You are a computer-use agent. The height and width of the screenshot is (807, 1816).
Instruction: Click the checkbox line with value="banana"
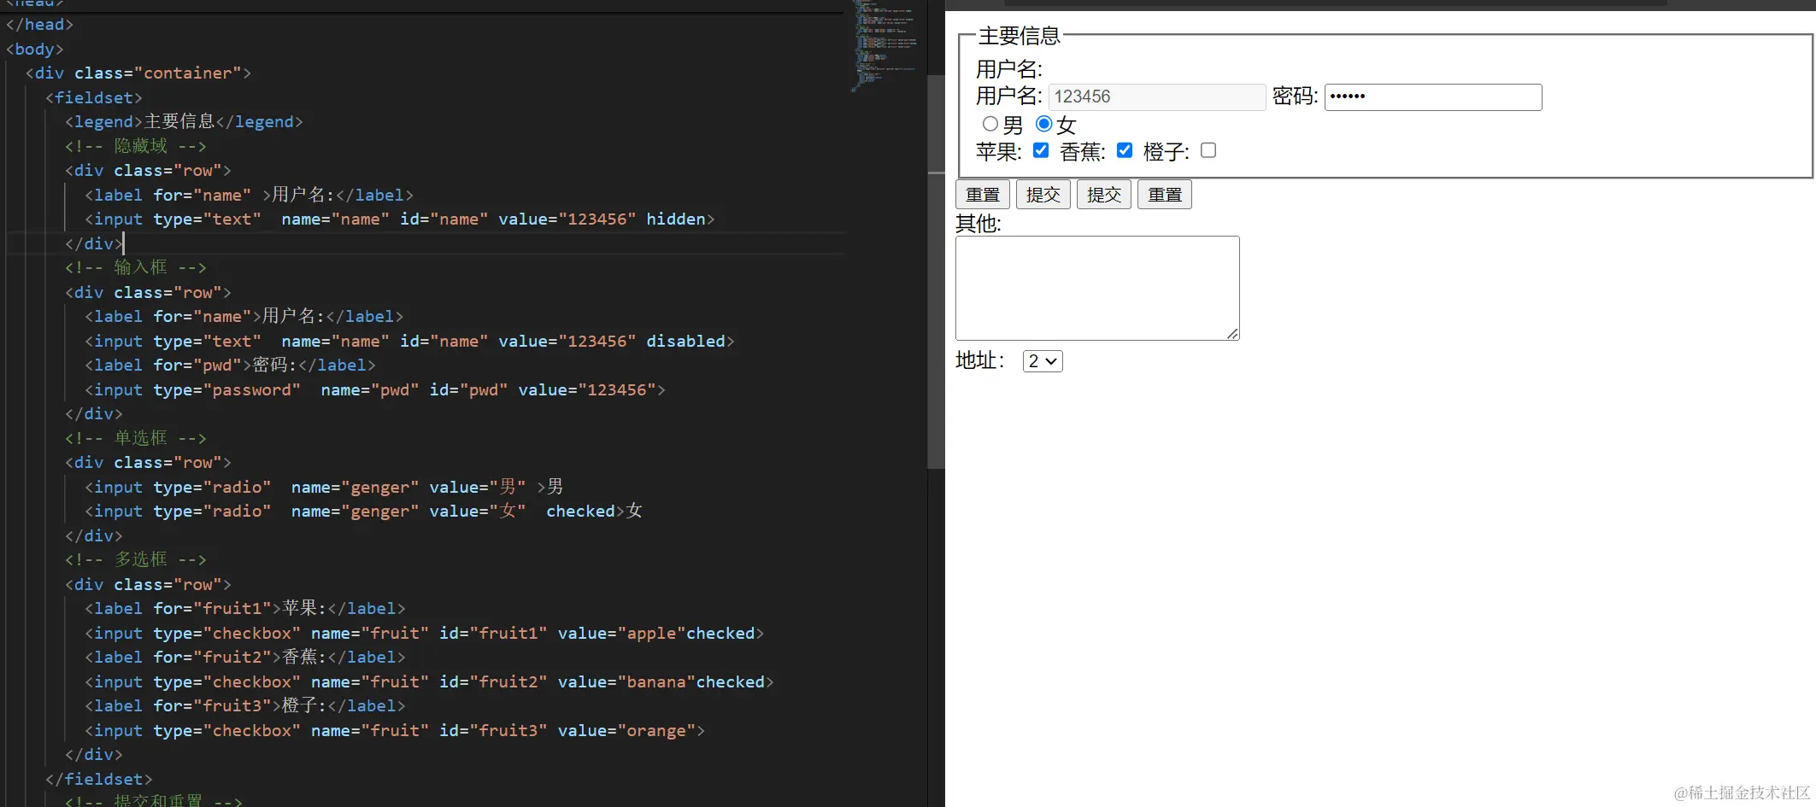coord(429,681)
